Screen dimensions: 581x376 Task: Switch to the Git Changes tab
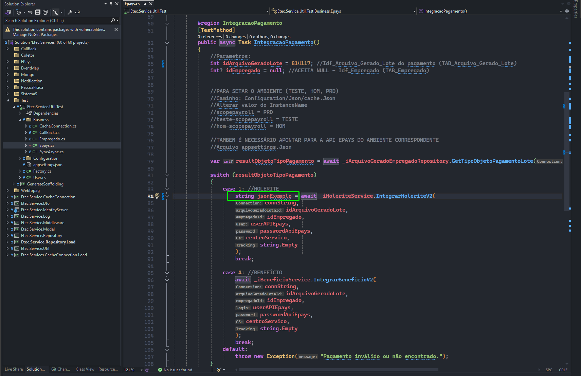tap(60, 369)
